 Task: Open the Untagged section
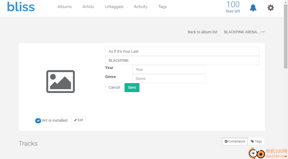pos(114,7)
